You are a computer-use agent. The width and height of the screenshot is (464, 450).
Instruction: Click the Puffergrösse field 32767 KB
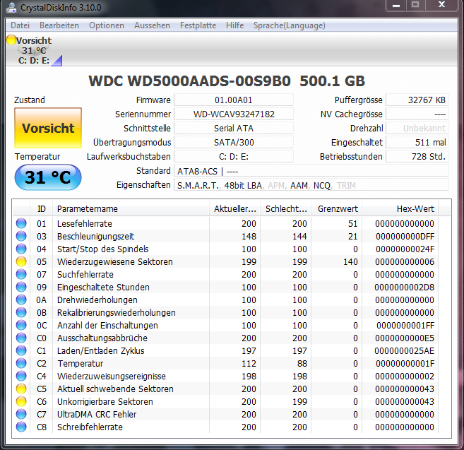pyautogui.click(x=417, y=100)
